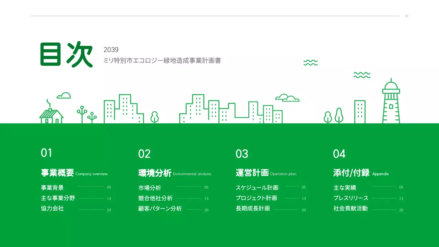Click page number 20 beside 社会貢献活動
Screen dimensions: 439x247
(401, 210)
